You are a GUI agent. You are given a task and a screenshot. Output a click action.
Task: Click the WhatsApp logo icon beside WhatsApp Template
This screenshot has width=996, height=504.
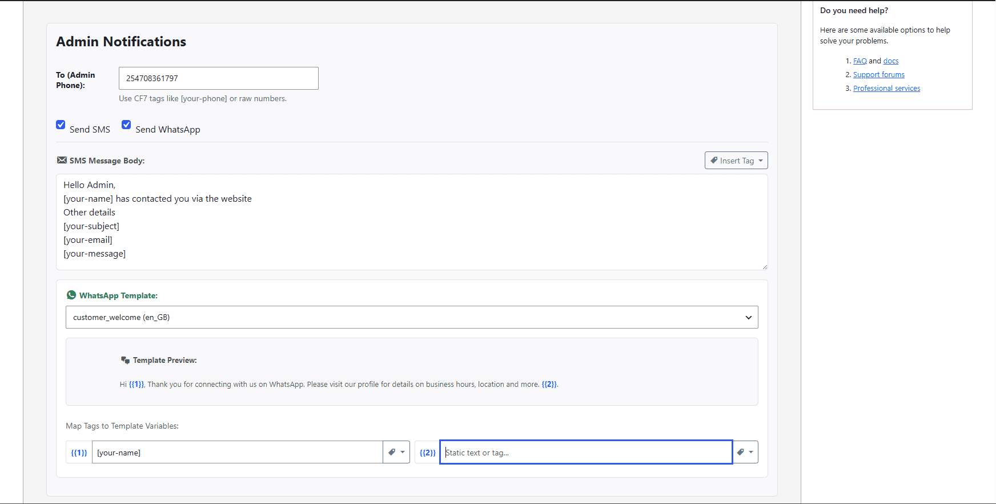coord(71,295)
